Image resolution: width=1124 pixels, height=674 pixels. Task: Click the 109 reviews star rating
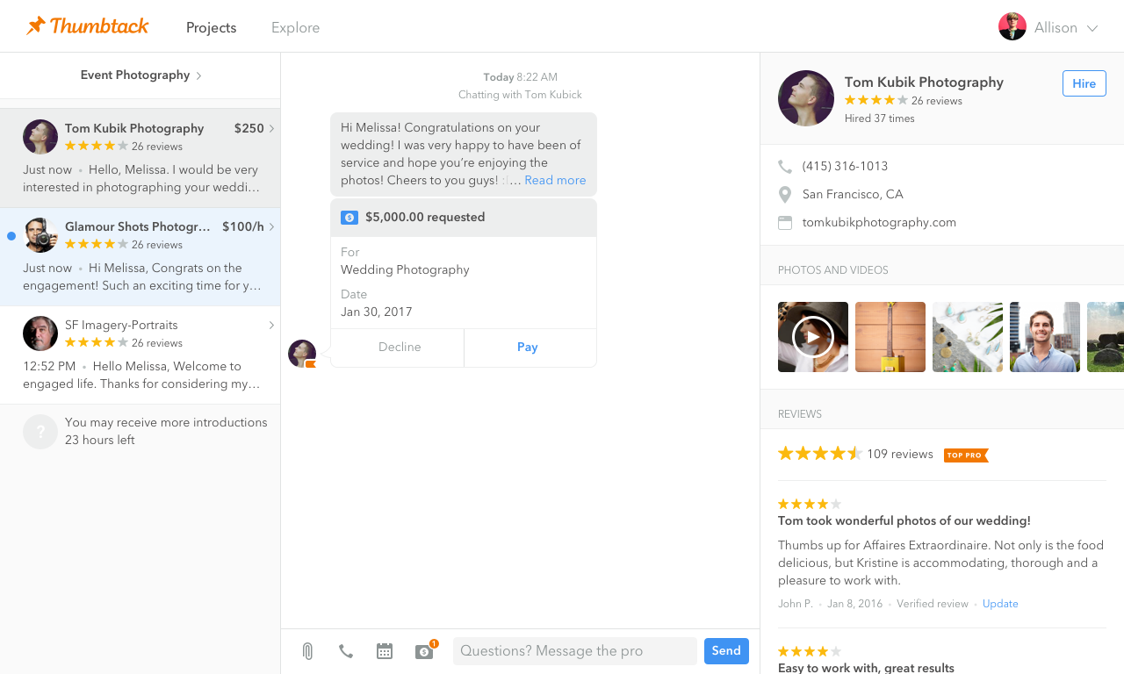(x=820, y=454)
